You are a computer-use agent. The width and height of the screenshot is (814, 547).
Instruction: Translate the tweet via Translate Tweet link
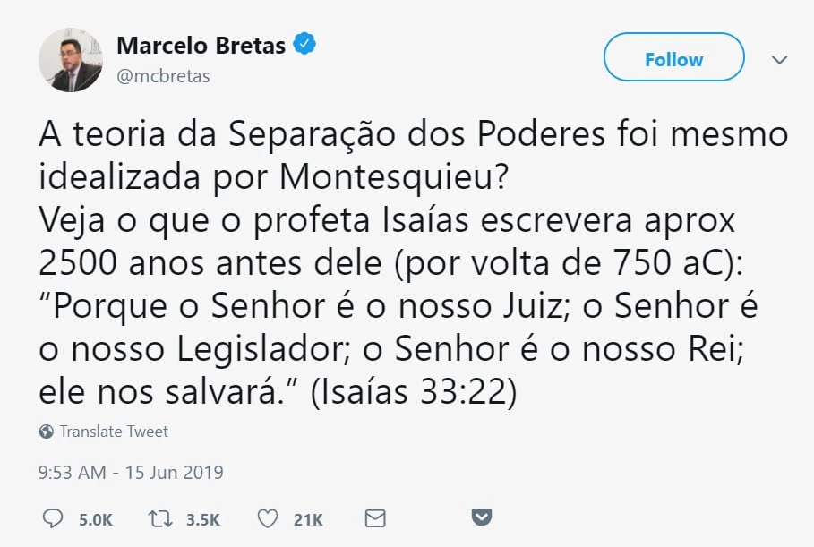[114, 432]
